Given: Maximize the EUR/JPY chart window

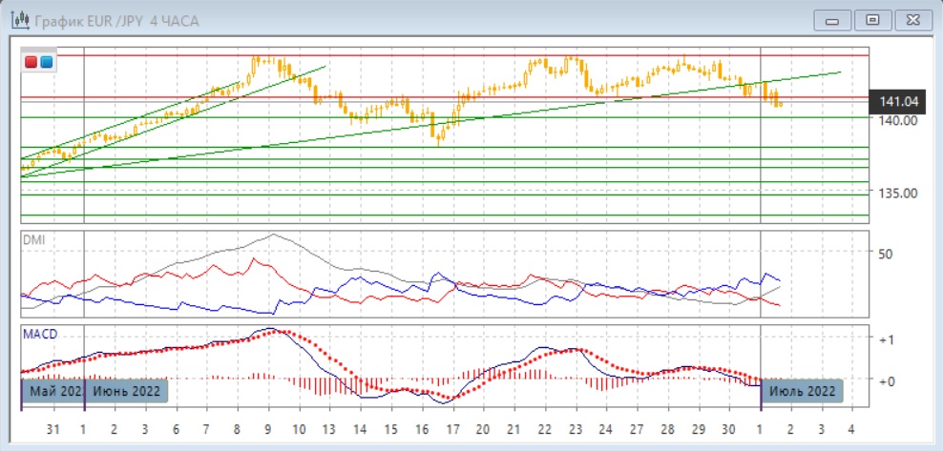Looking at the screenshot, I should click(871, 20).
